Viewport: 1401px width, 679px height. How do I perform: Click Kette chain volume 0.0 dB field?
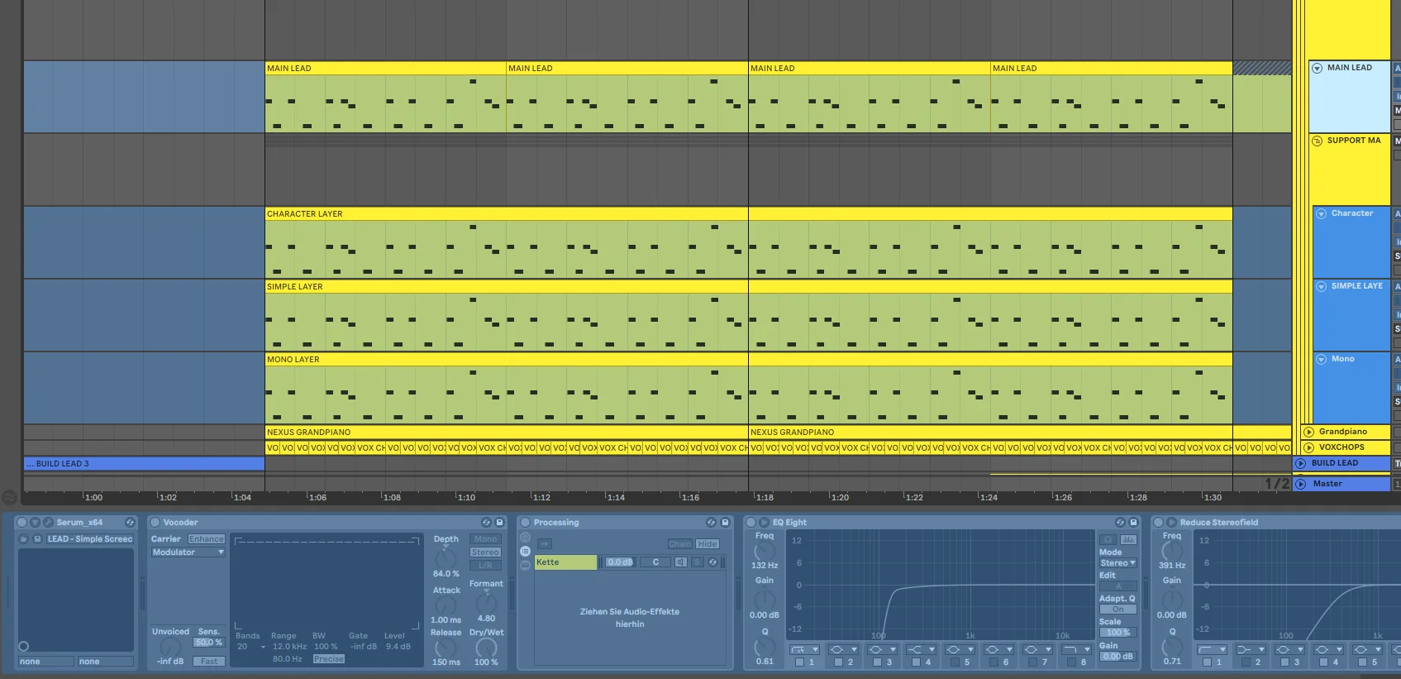coord(620,562)
